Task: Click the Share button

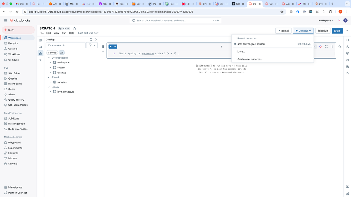Action: tap(337, 31)
